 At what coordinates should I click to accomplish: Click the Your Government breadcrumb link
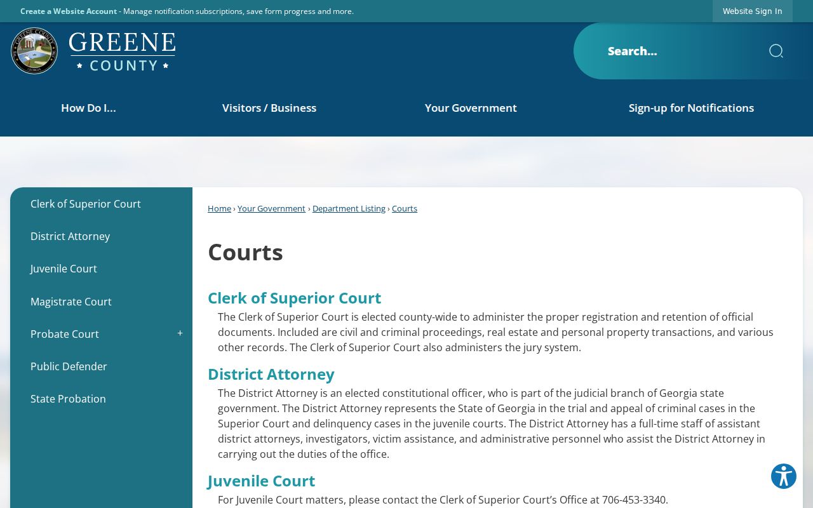[x=271, y=208]
